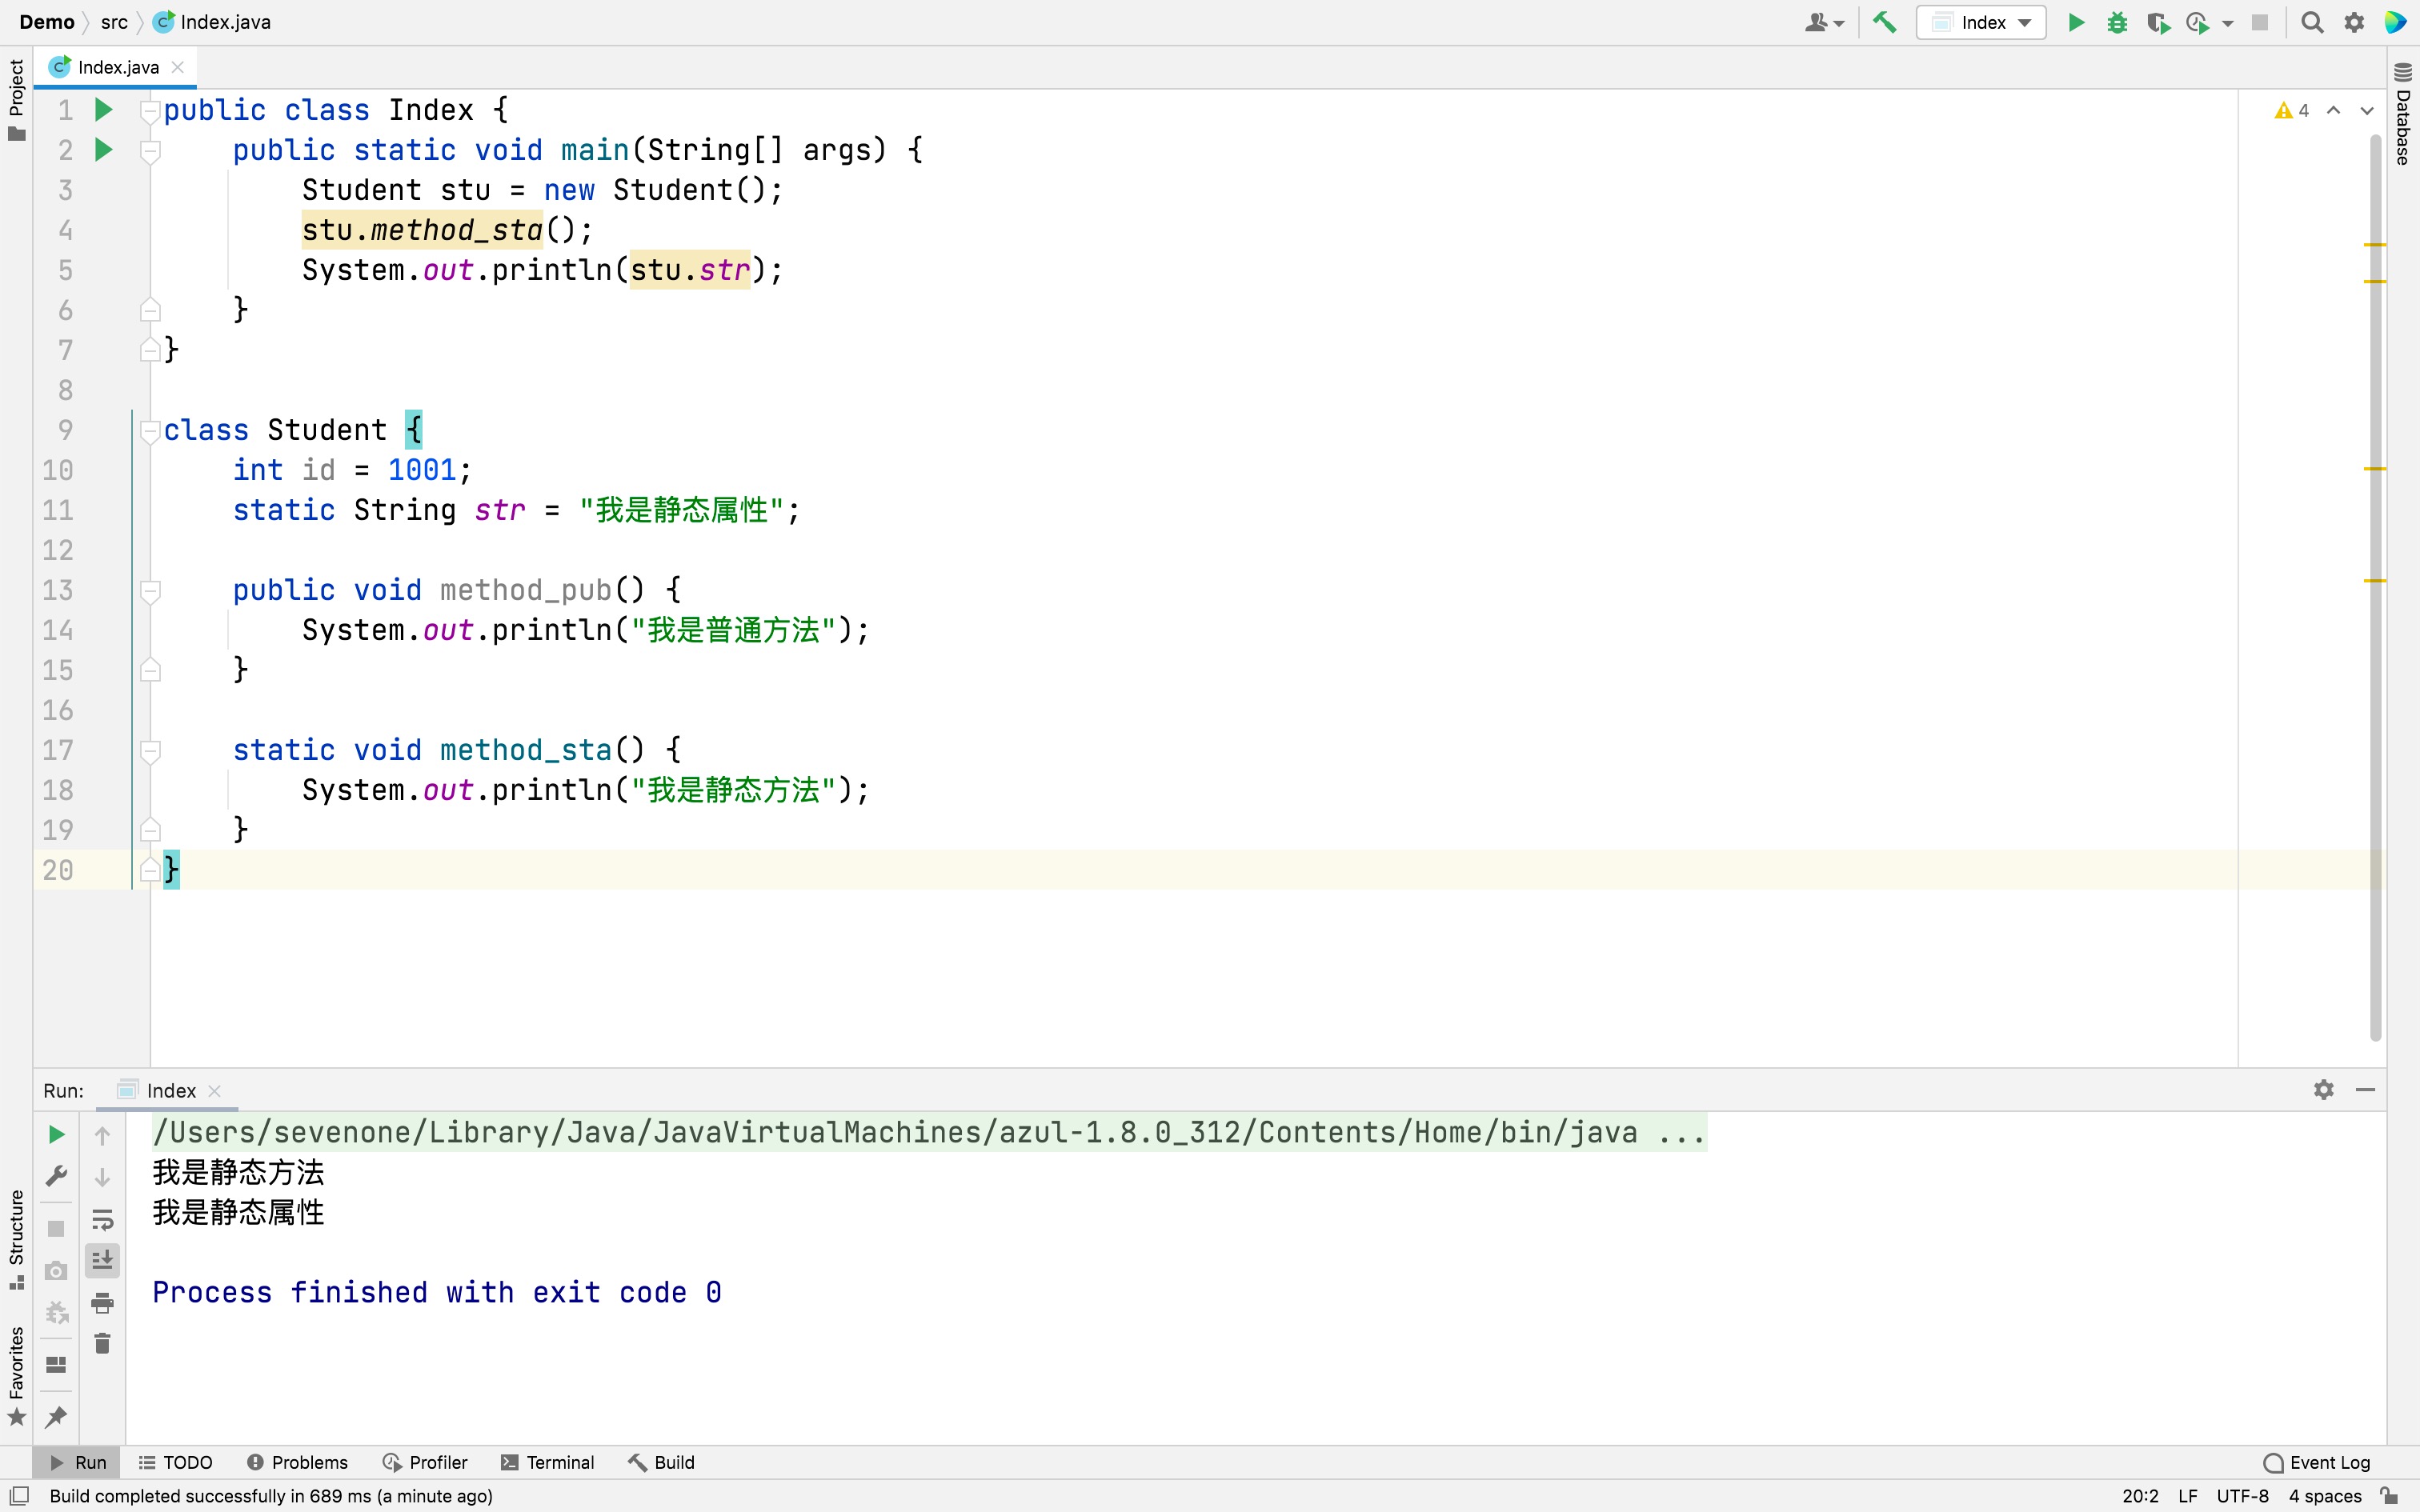The width and height of the screenshot is (2420, 1512).
Task: Open Search Everywhere magnifier icon
Action: (x=2312, y=22)
